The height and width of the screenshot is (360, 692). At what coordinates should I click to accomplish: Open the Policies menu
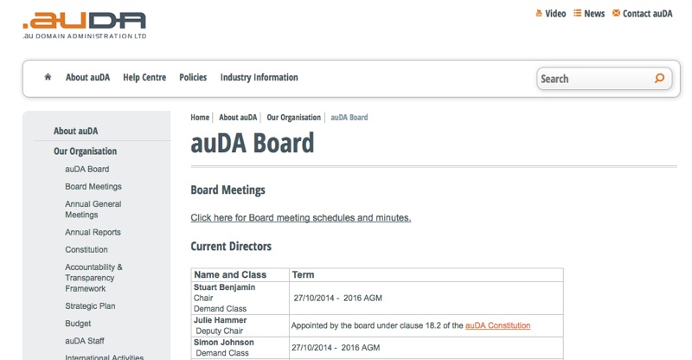coord(193,77)
